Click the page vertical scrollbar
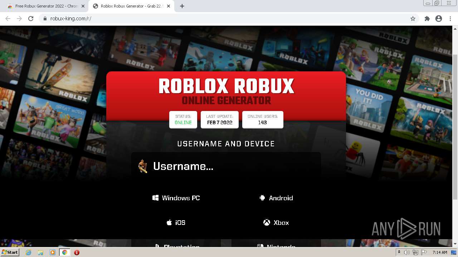Viewport: 458px width, 257px height. [x=455, y=127]
